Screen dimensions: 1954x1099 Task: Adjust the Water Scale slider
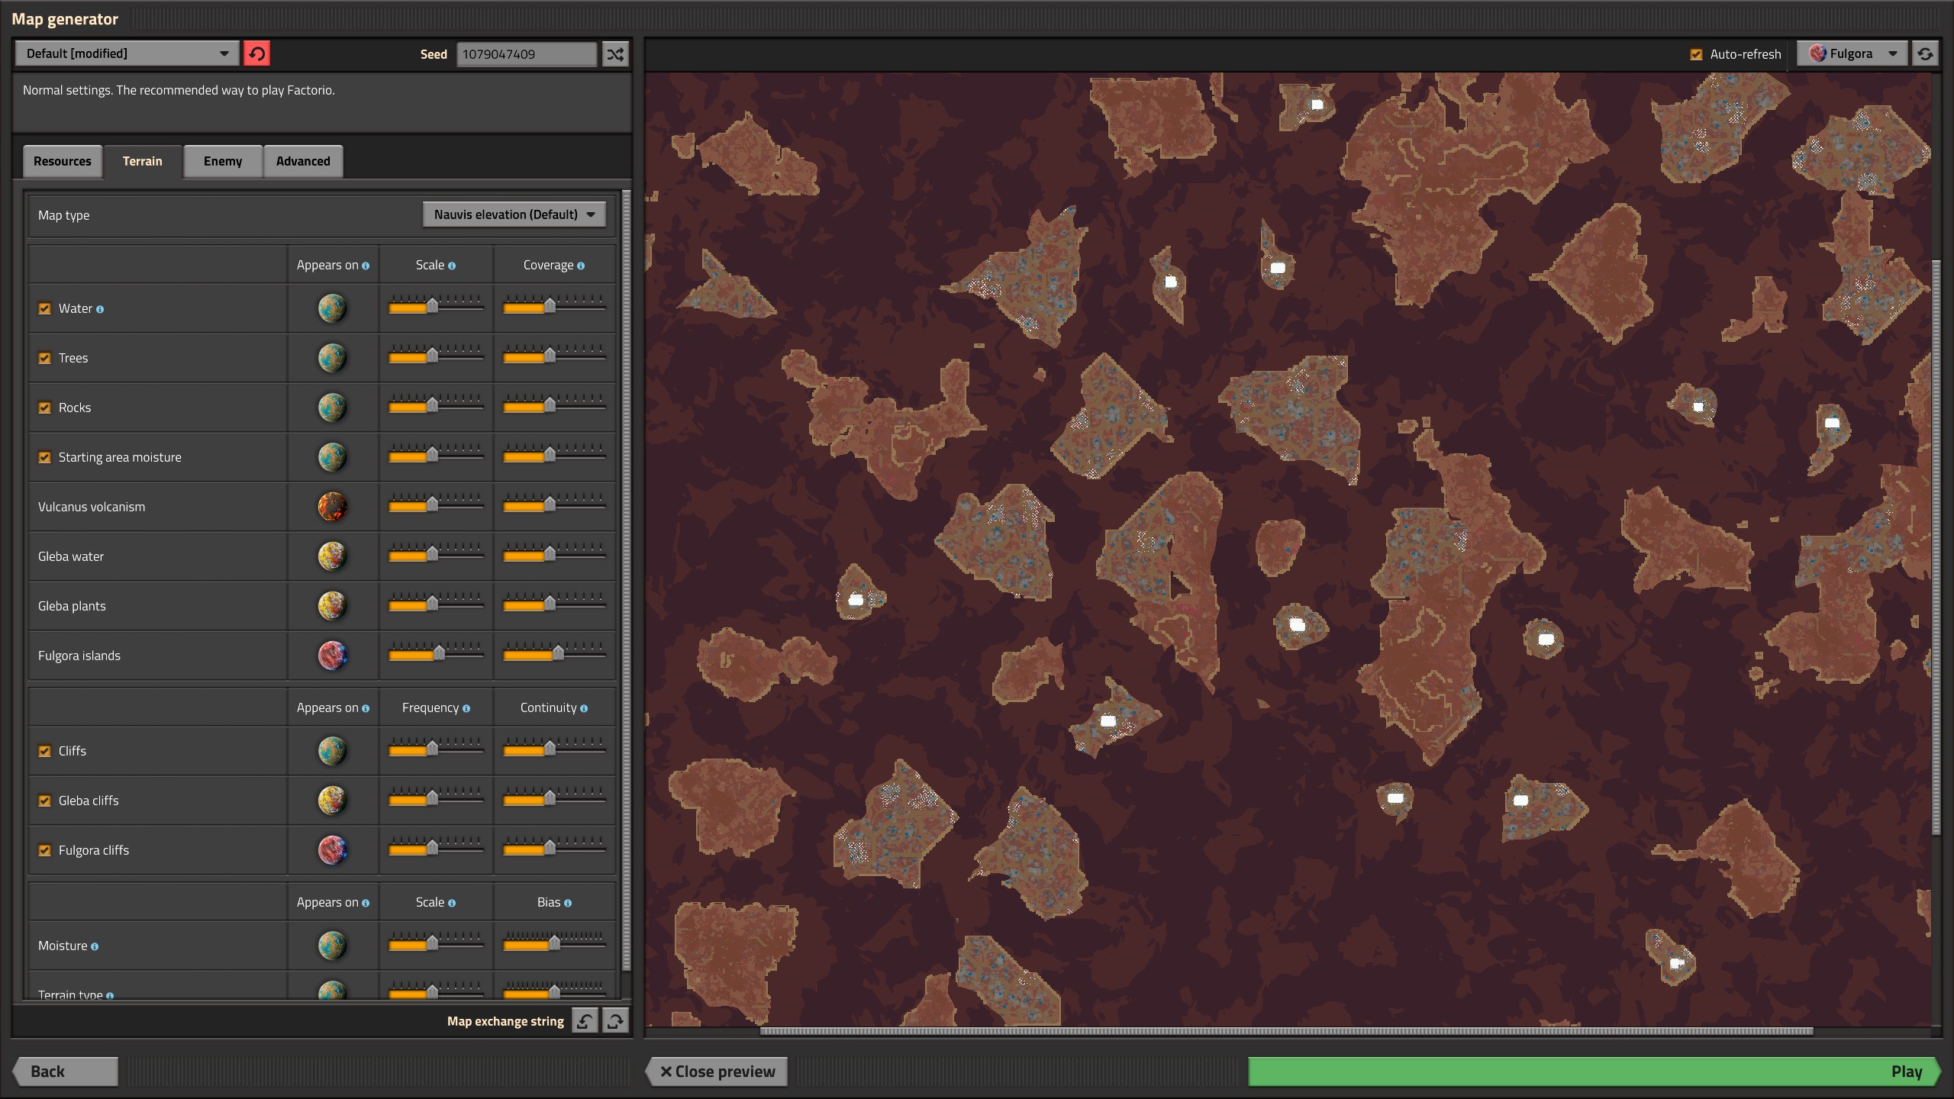pyautogui.click(x=436, y=306)
